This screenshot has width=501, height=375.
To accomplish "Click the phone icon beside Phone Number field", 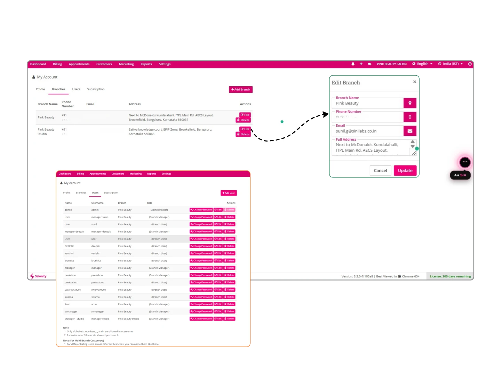I will click(410, 117).
